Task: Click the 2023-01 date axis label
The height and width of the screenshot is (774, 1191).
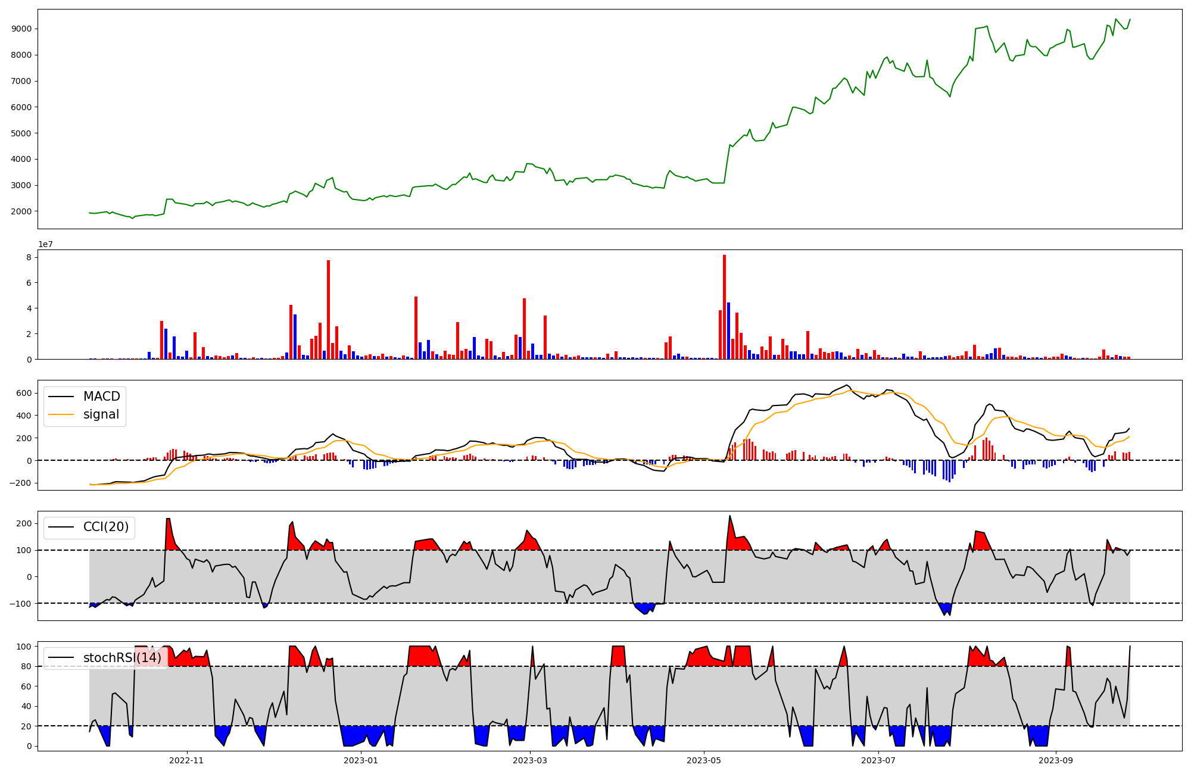Action: coord(360,760)
